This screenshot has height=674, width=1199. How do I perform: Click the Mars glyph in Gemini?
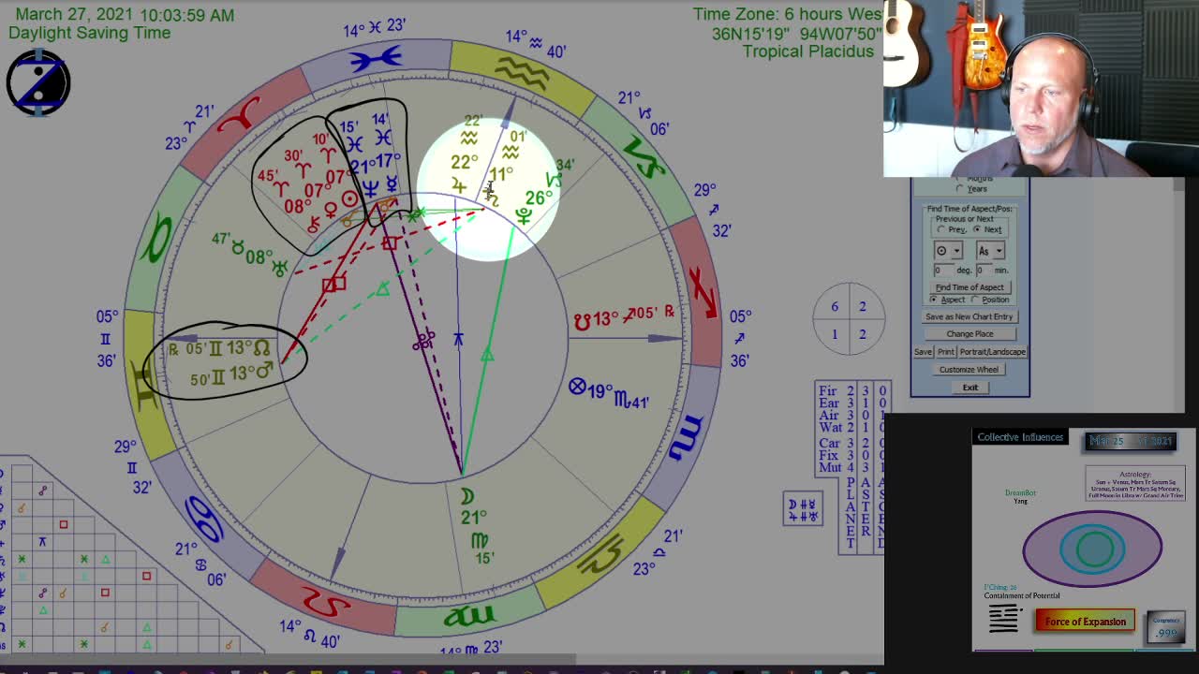pyautogui.click(x=265, y=372)
